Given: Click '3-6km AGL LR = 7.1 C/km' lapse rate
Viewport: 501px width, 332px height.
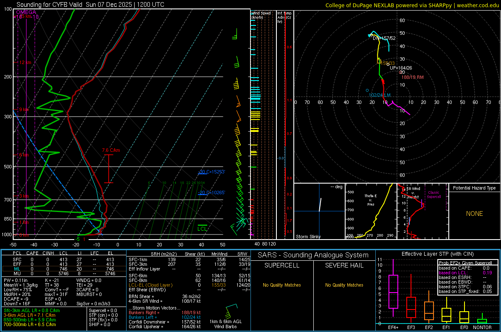Looking at the screenshot, I should 29,315.
